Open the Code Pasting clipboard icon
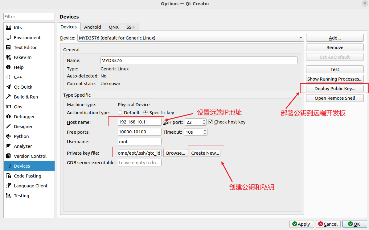This screenshot has width=369, height=230. click(x=8, y=176)
